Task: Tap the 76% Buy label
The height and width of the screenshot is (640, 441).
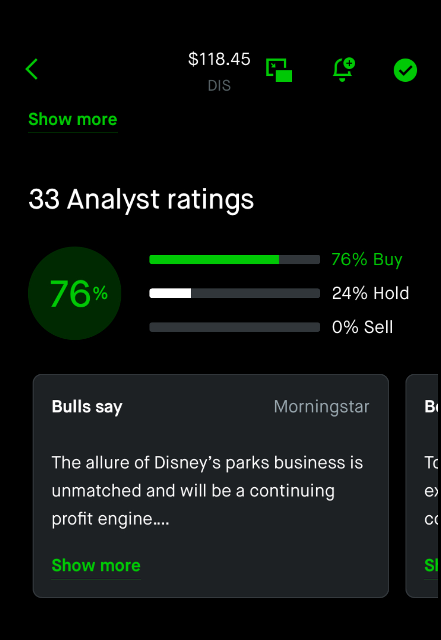Action: pos(367,259)
